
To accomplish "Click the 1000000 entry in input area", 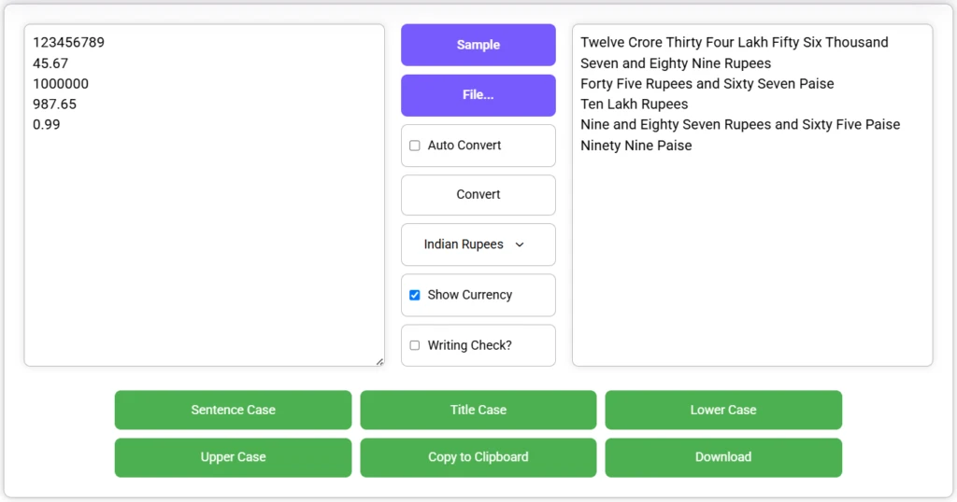I will (61, 84).
